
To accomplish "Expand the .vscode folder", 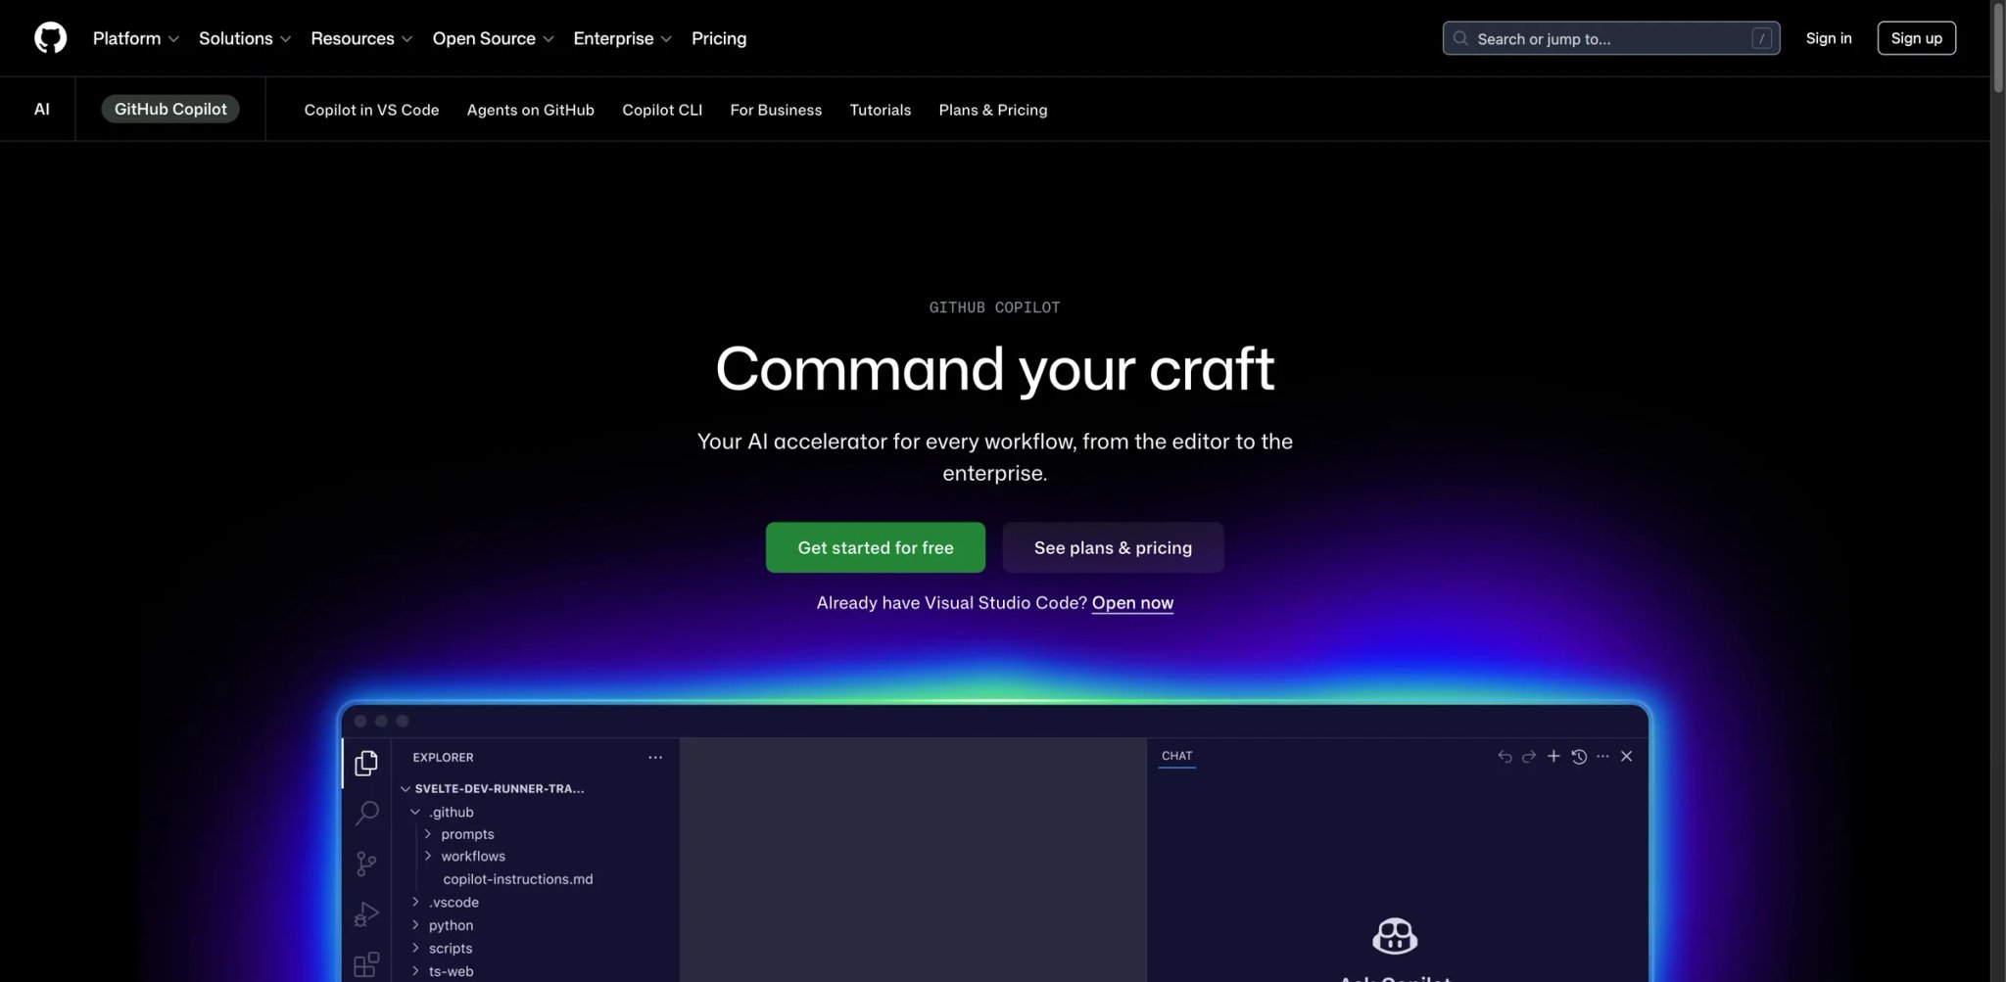I will (445, 902).
